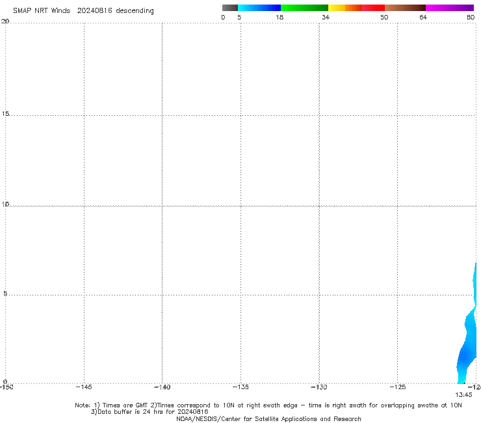The height and width of the screenshot is (423, 481).
Task: Click the longitude axis label '-130'
Action: (x=319, y=387)
